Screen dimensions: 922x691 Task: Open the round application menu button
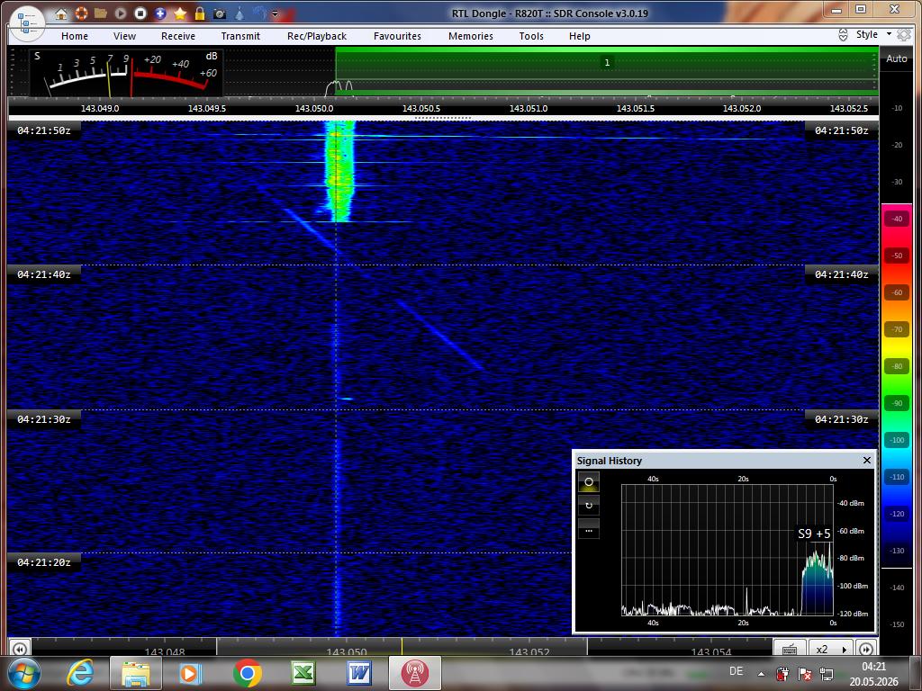tap(27, 23)
